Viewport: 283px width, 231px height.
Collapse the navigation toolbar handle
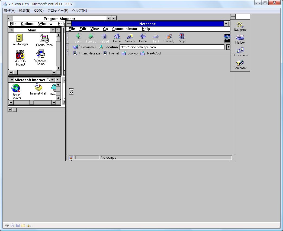coord(67,38)
